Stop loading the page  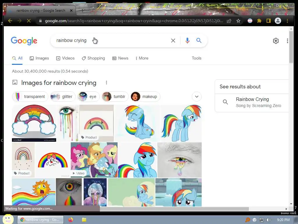pyautogui.click(x=29, y=21)
